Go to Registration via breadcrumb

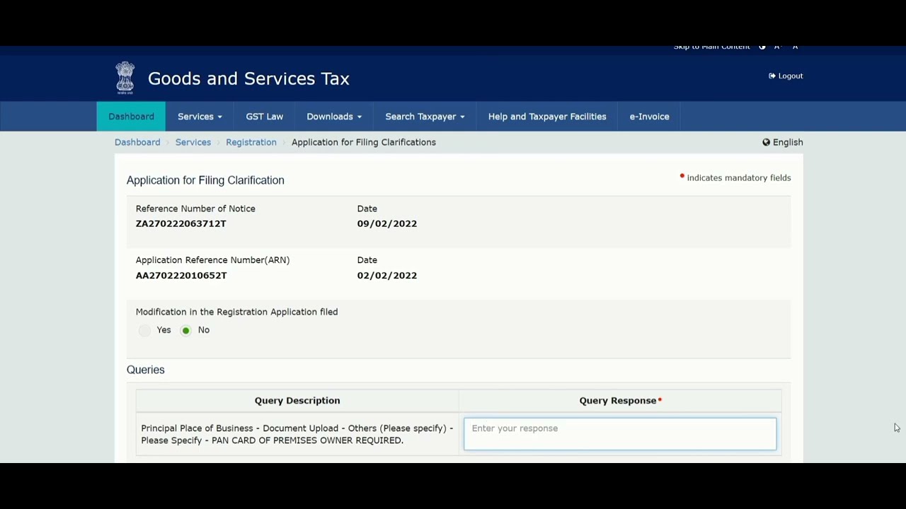tap(251, 142)
